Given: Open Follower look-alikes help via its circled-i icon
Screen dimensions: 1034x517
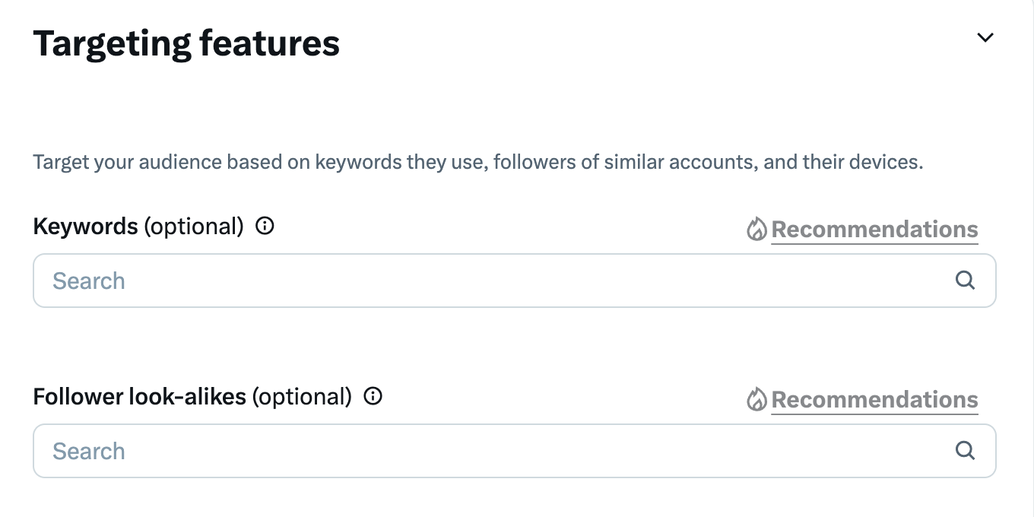Looking at the screenshot, I should tap(373, 395).
